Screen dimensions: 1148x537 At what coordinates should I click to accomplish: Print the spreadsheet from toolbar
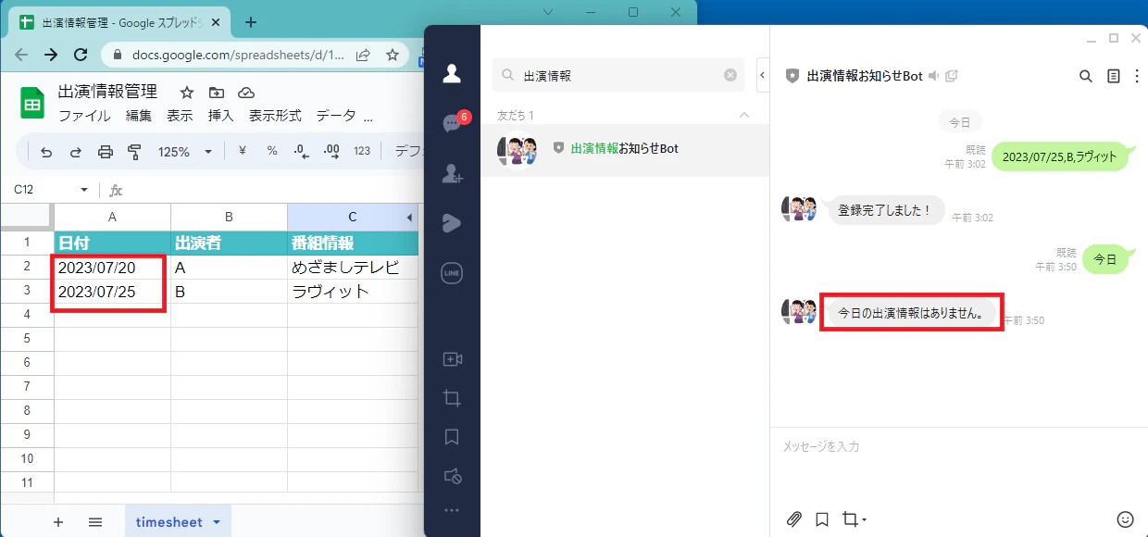(x=106, y=152)
